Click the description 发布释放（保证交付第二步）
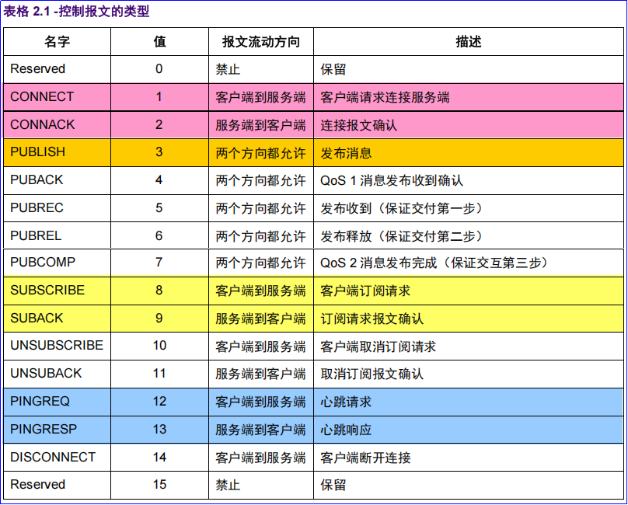Screen dimensions: 628x505 tap(403, 236)
